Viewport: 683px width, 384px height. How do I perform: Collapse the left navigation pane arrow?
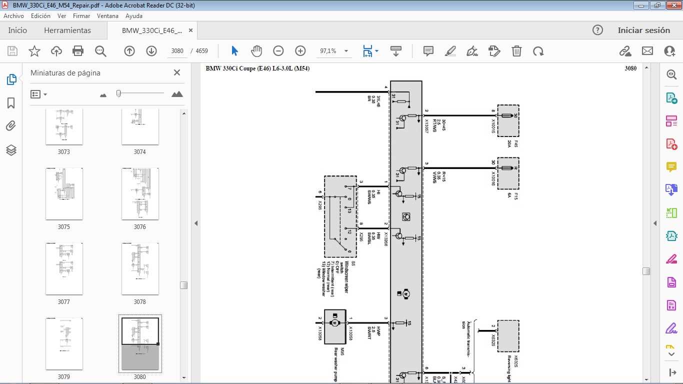point(196,223)
